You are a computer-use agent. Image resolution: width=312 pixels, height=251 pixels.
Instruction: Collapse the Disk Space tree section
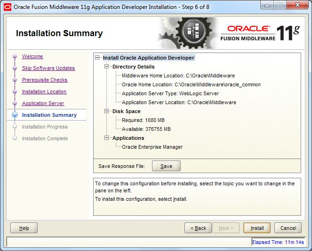[x=107, y=111]
